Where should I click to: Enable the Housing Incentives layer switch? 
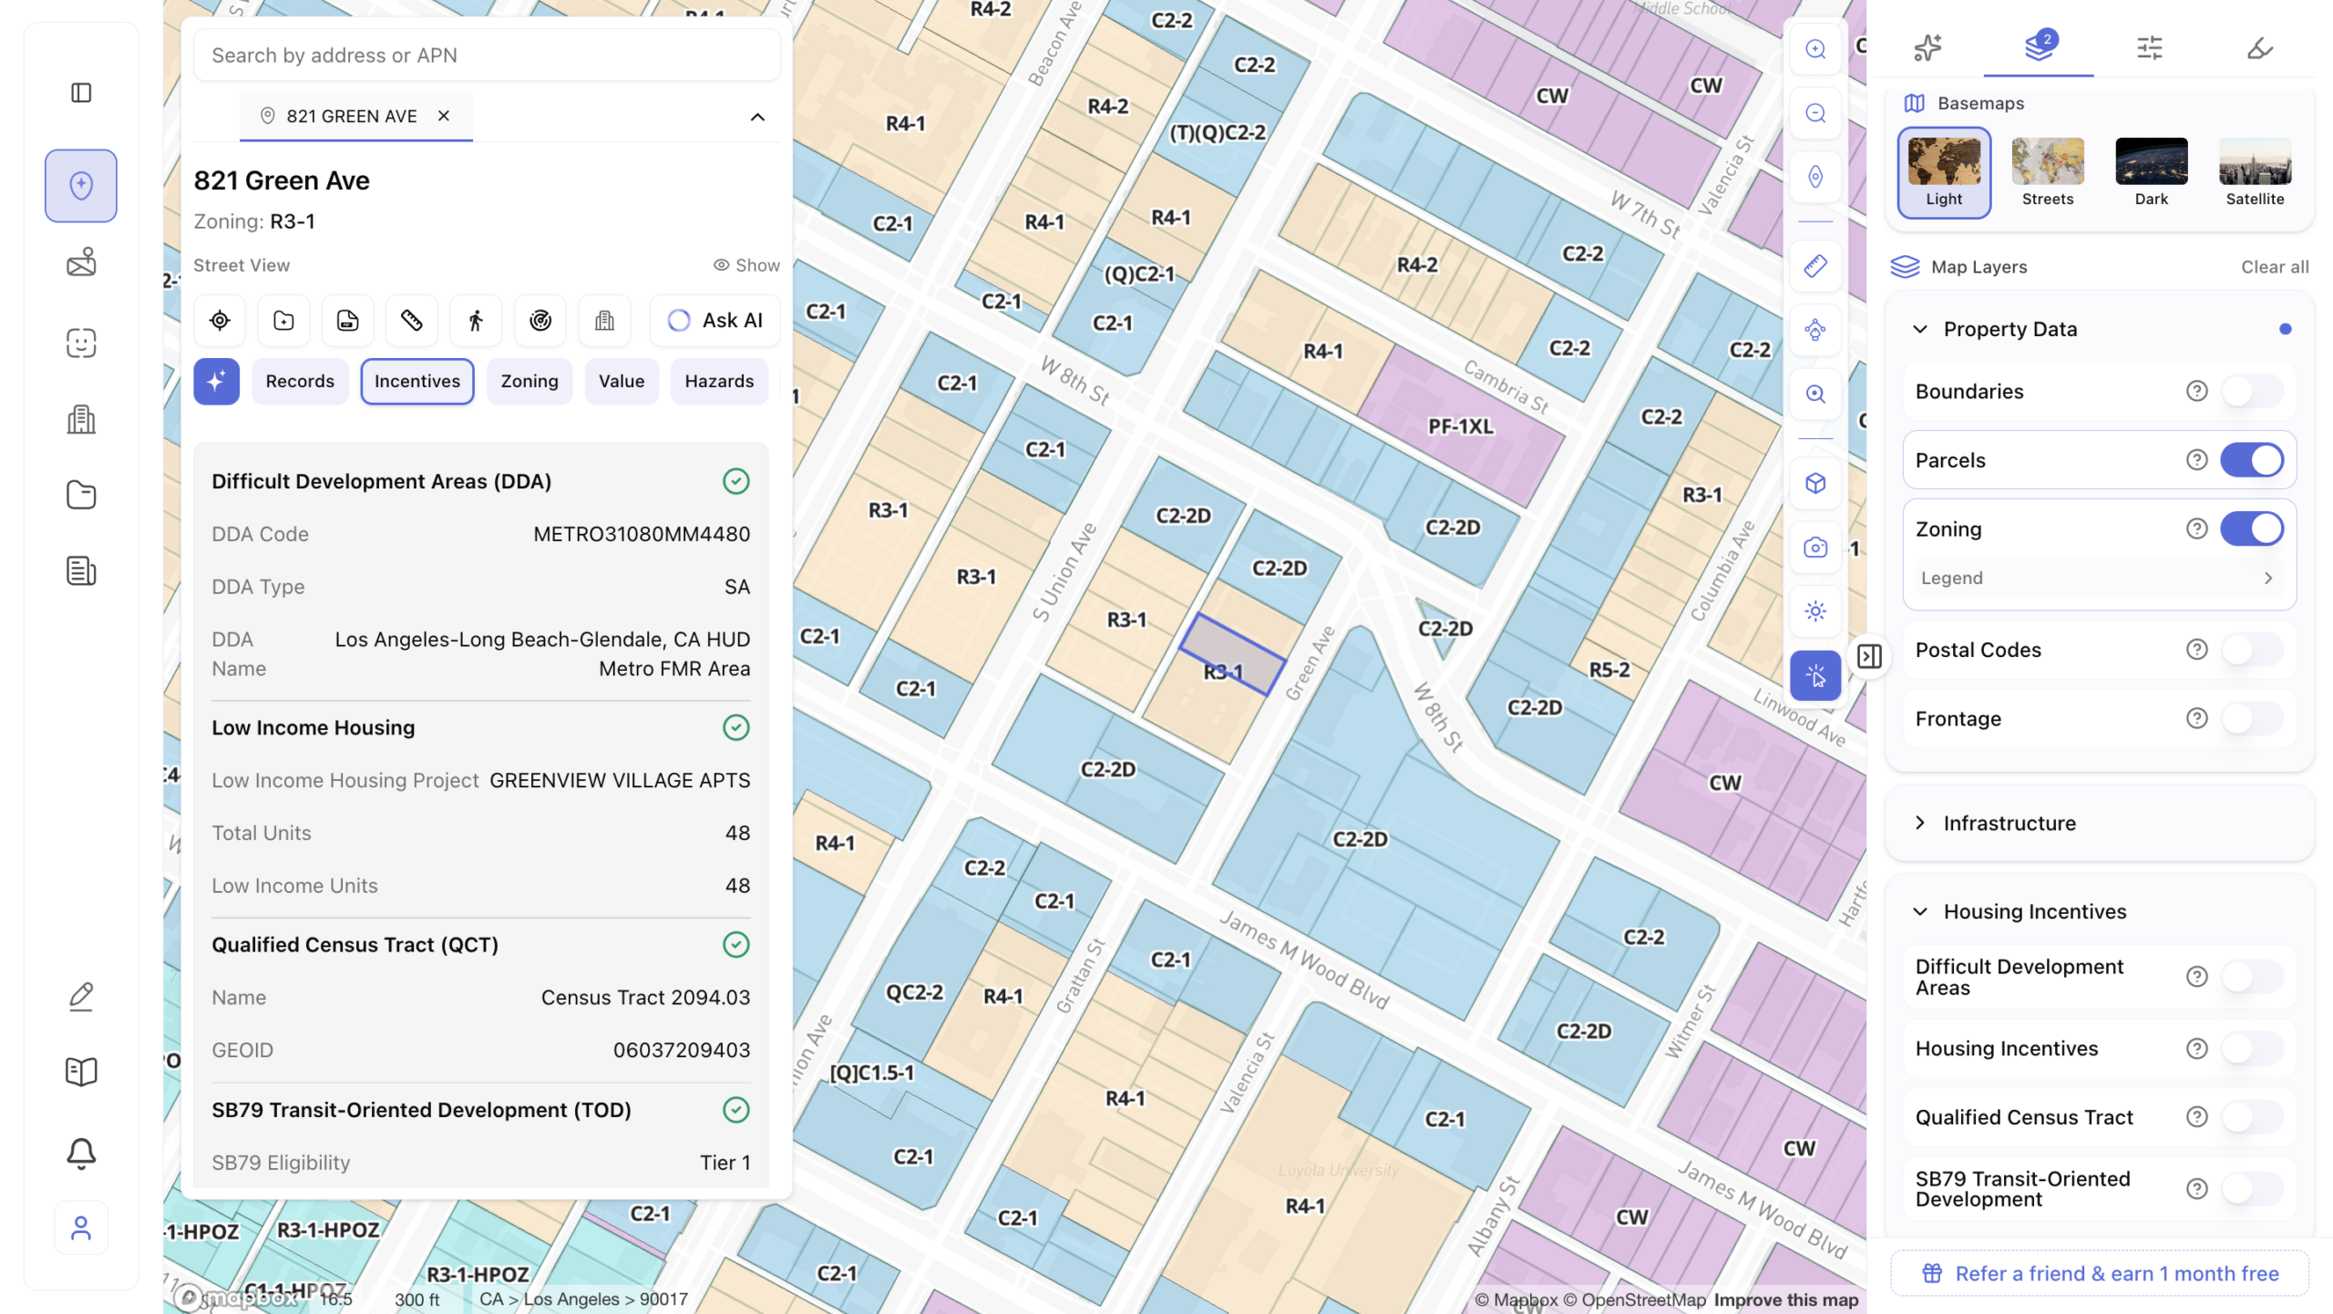(2251, 1049)
